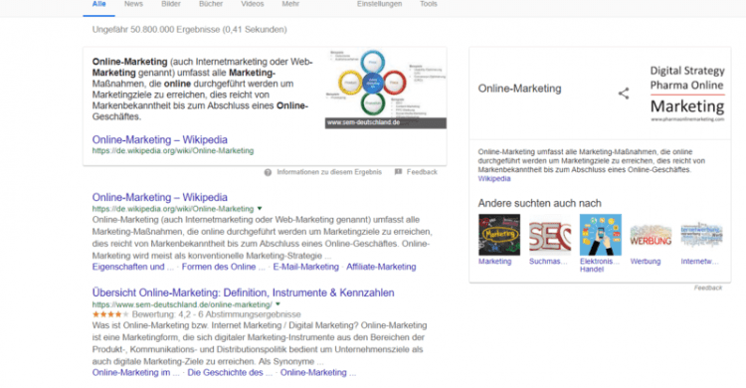The width and height of the screenshot is (746, 388).
Task: Open second Online-Marketing – Wikipedia result title
Action: pyautogui.click(x=160, y=197)
